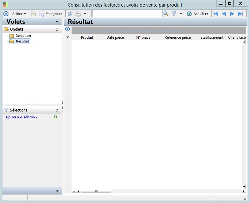Sort by the N° pièce column header
The width and height of the screenshot is (250, 203).
[143, 37]
